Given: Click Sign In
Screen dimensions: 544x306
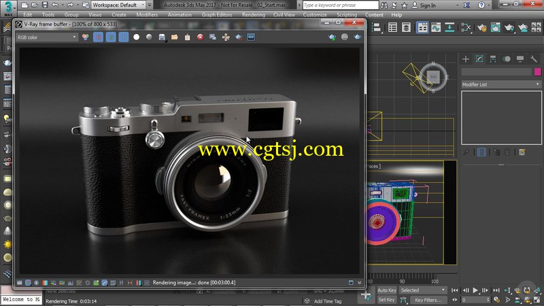Looking at the screenshot, I should click(x=428, y=5).
